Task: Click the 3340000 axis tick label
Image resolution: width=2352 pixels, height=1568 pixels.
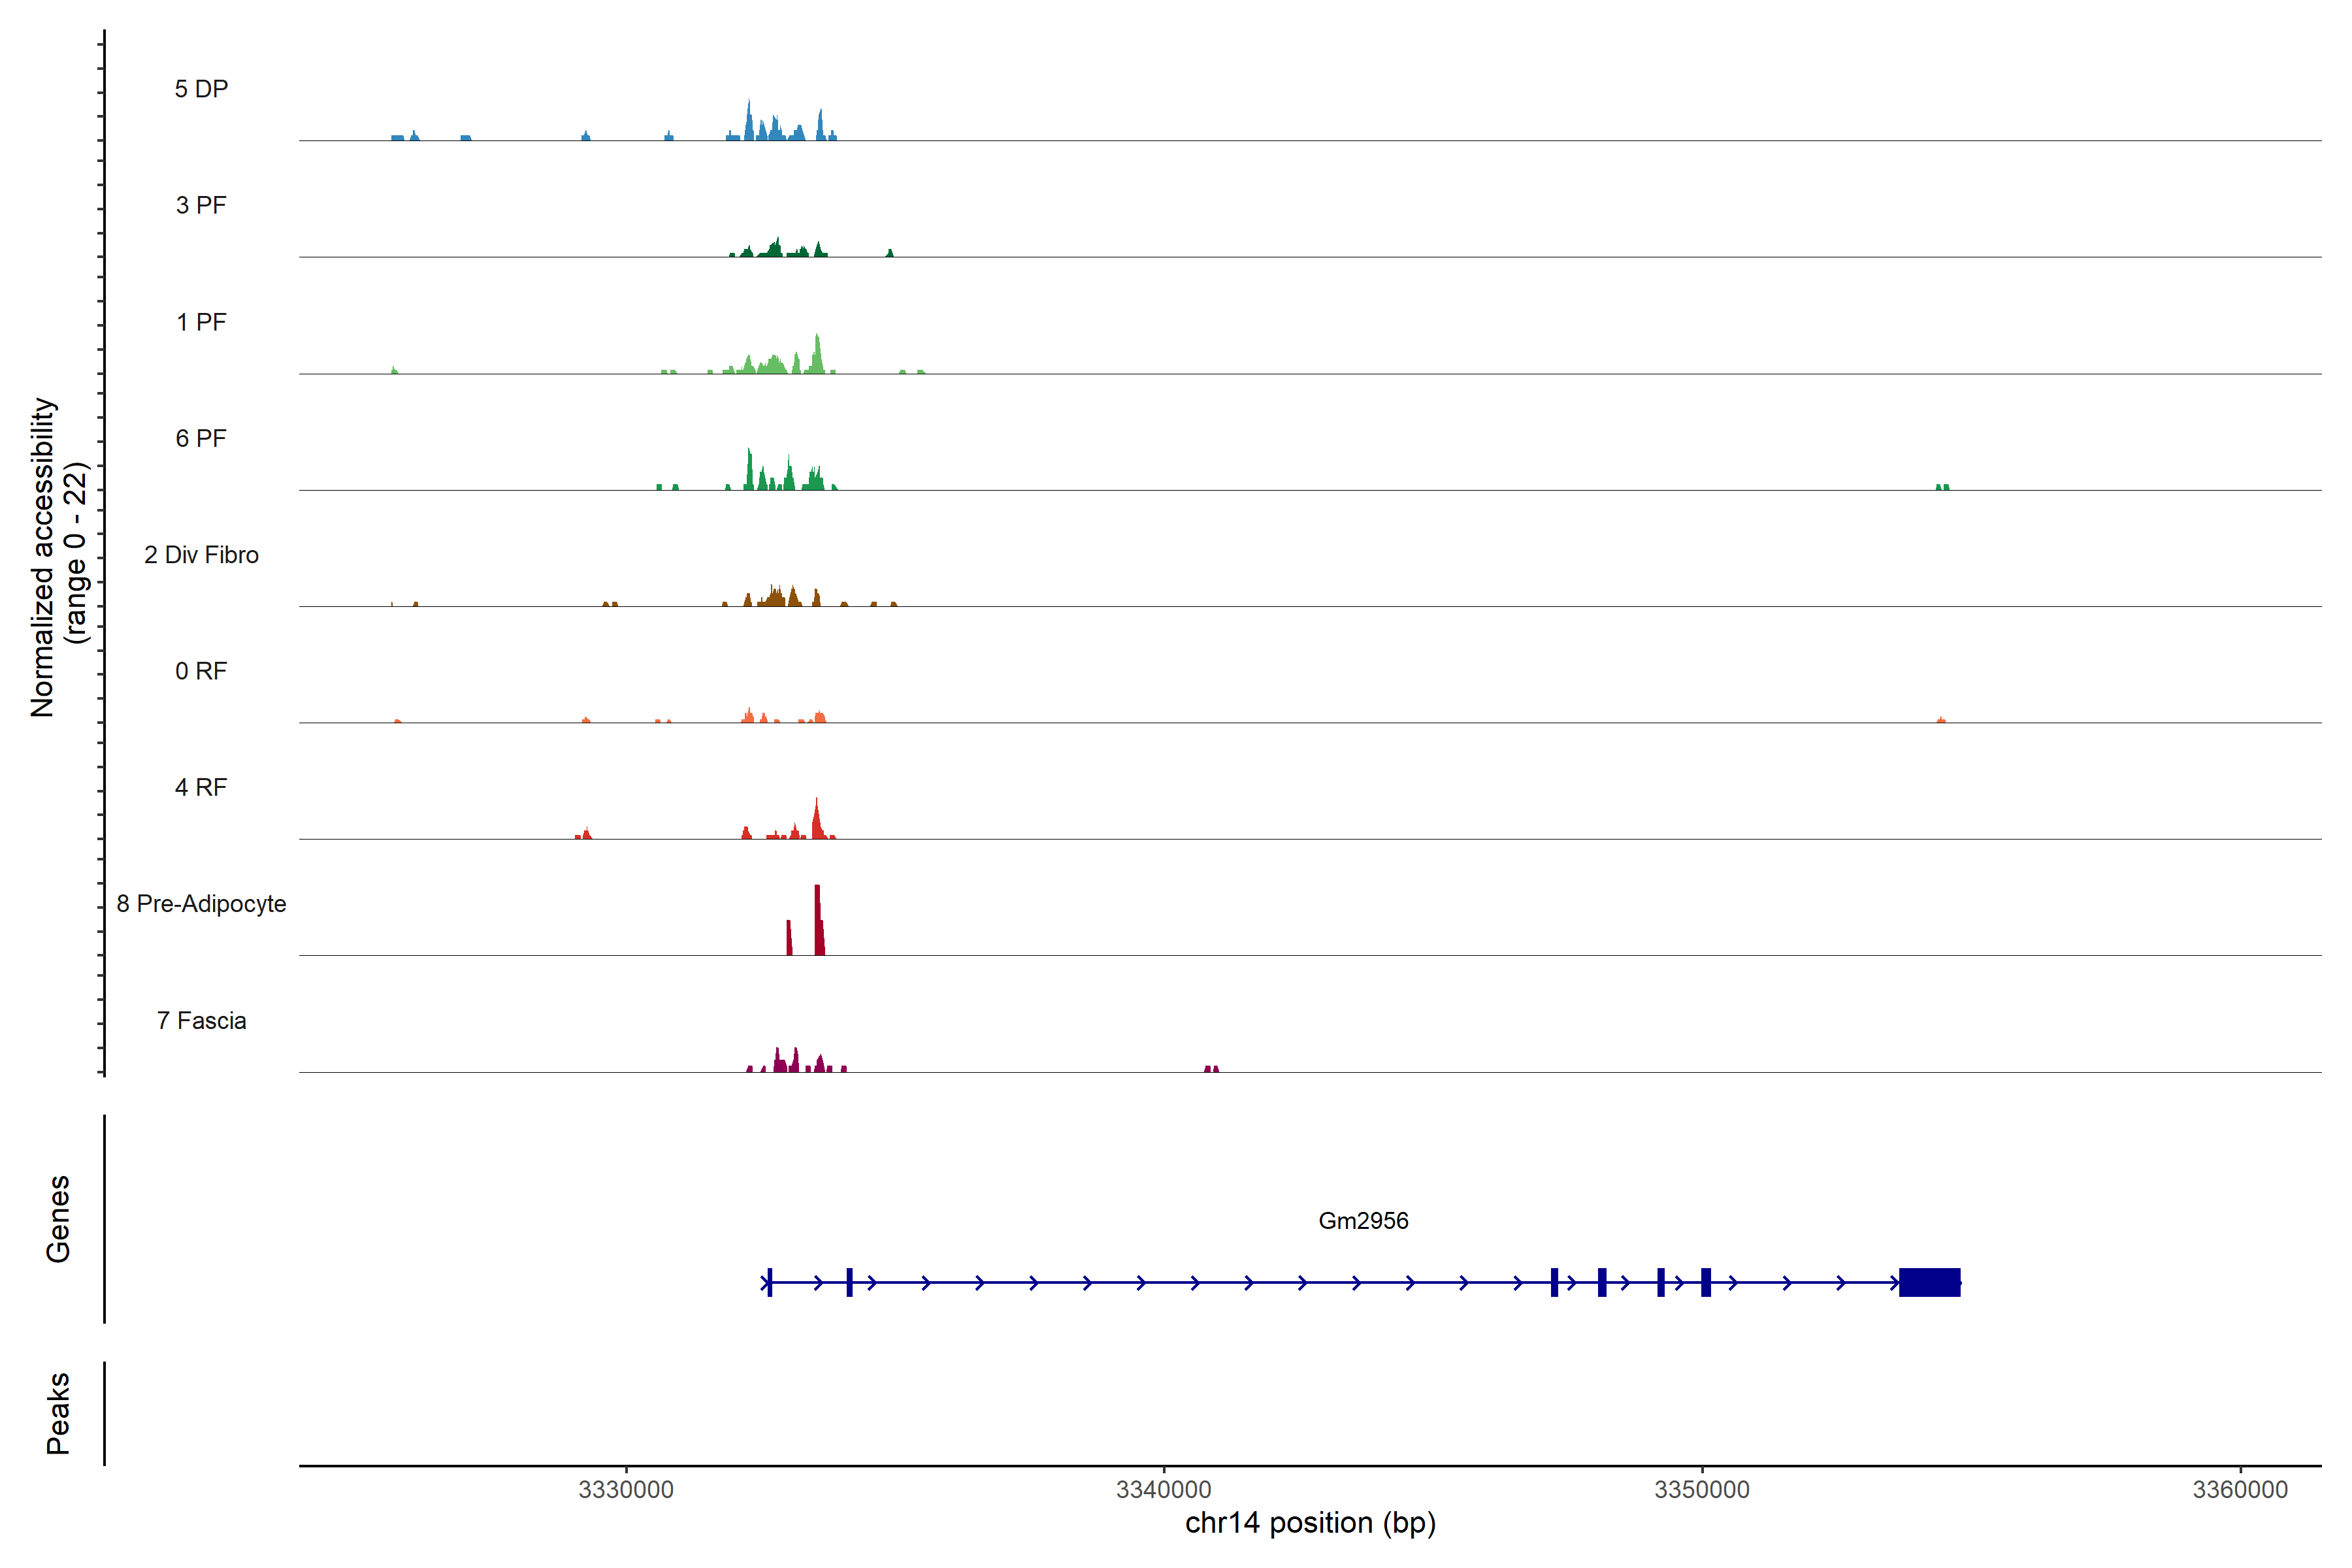Action: pos(1164,1489)
